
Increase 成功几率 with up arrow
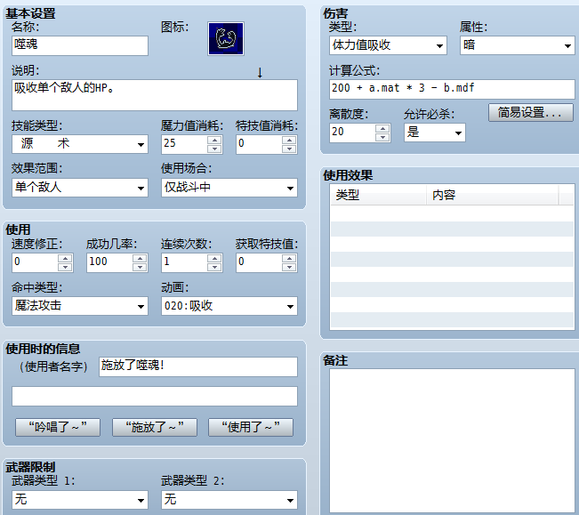[140, 258]
